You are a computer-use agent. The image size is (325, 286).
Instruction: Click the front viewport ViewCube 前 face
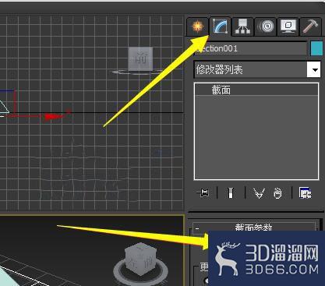(x=140, y=58)
